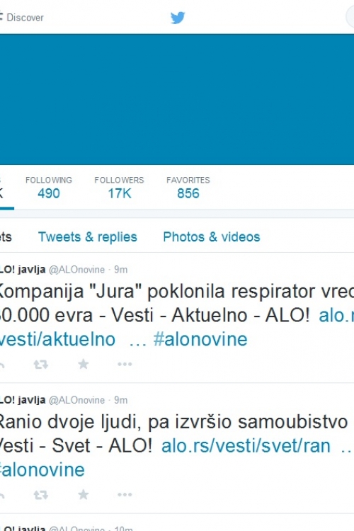Open the Discover page
Viewport: 354px width, 531px height.
[x=22, y=17]
